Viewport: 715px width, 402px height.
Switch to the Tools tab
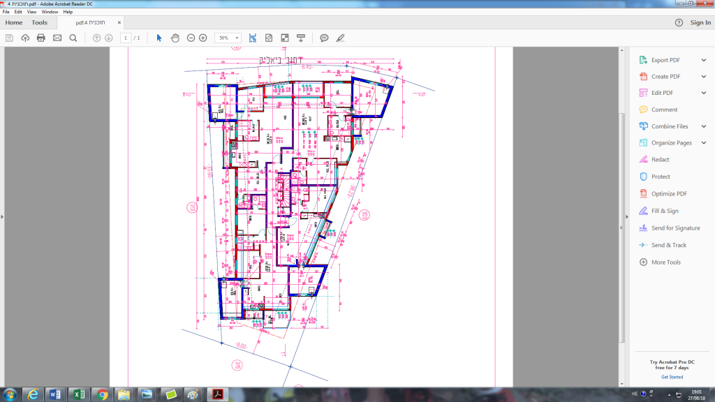[39, 22]
